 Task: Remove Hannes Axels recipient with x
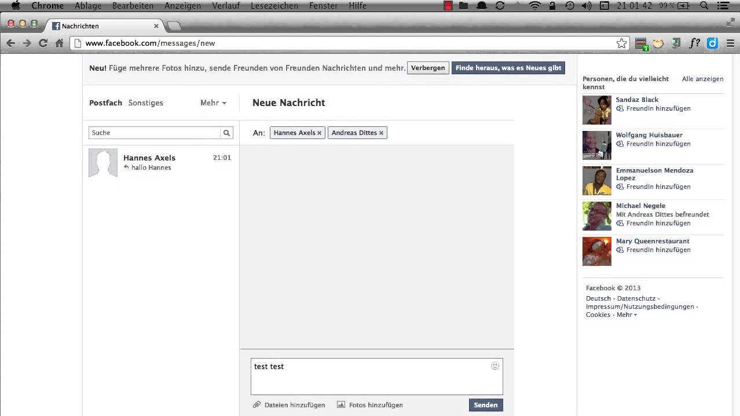click(319, 133)
